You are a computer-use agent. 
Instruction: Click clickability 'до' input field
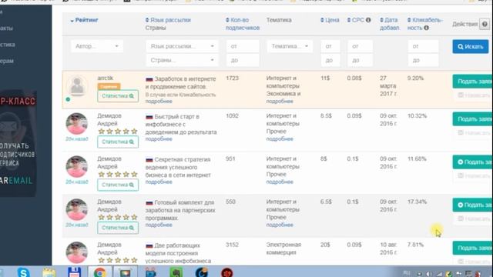coord(423,60)
